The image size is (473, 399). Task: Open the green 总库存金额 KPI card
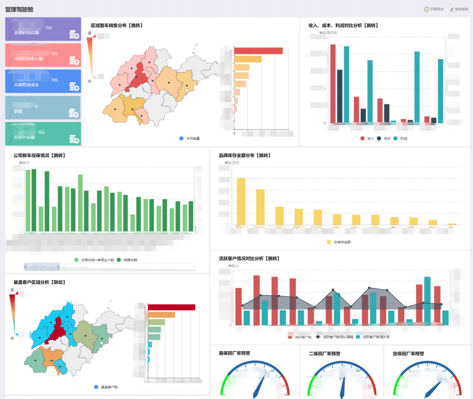[x=43, y=134]
